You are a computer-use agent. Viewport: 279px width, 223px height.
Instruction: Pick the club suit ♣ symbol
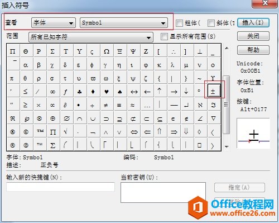(80, 91)
